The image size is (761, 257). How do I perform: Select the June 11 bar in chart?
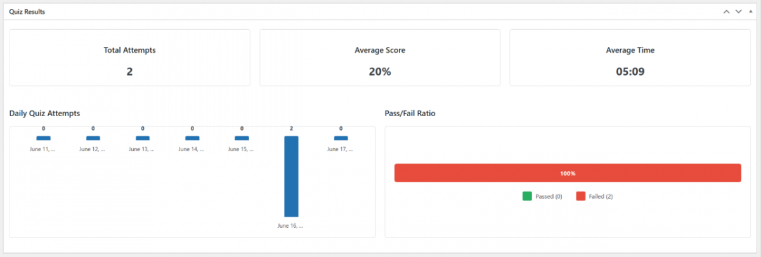point(43,138)
